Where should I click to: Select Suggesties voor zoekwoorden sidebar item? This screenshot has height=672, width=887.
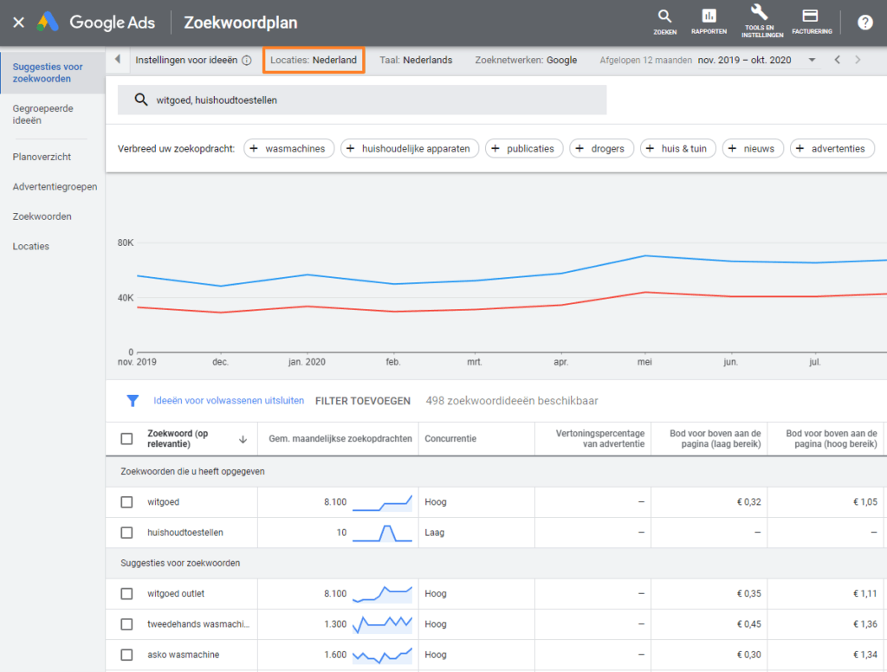point(53,73)
